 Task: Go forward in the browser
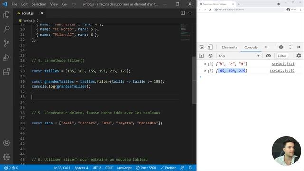[x=205, y=9]
